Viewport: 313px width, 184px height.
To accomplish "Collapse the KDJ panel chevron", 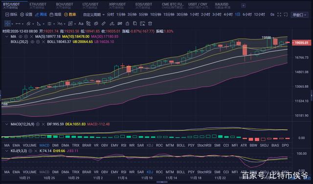I will click(x=6, y=151).
